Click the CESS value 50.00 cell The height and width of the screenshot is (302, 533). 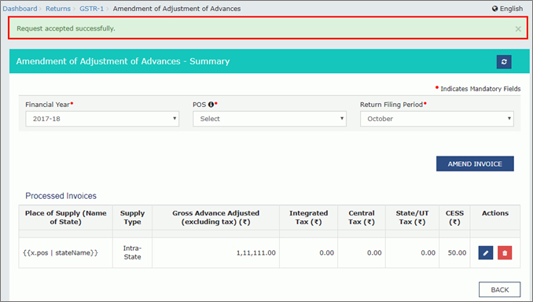click(454, 252)
